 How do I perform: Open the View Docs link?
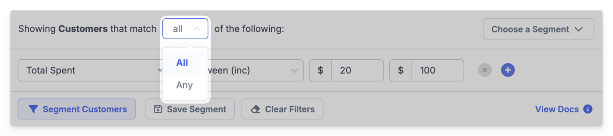557,109
